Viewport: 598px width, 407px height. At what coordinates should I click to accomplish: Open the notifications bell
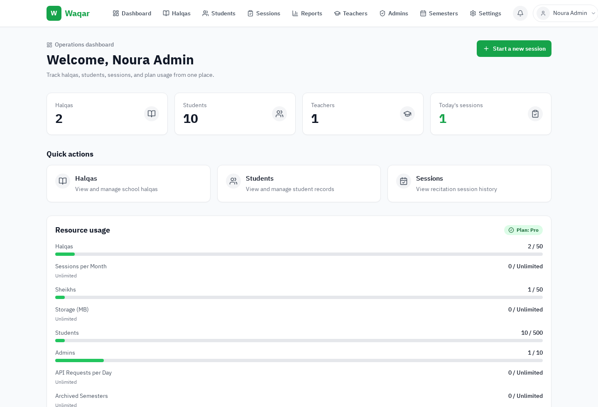[520, 13]
